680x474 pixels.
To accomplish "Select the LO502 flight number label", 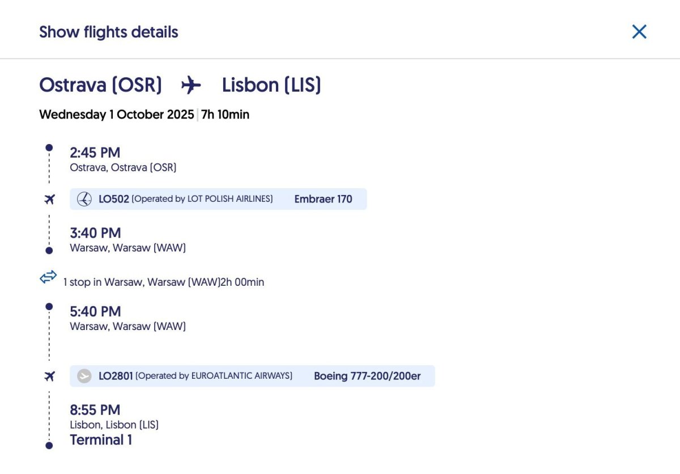I will 114,199.
